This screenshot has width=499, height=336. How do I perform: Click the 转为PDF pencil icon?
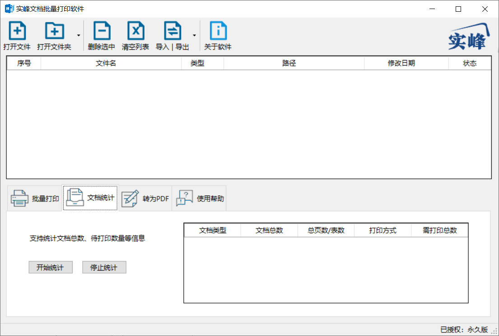pyautogui.click(x=130, y=197)
